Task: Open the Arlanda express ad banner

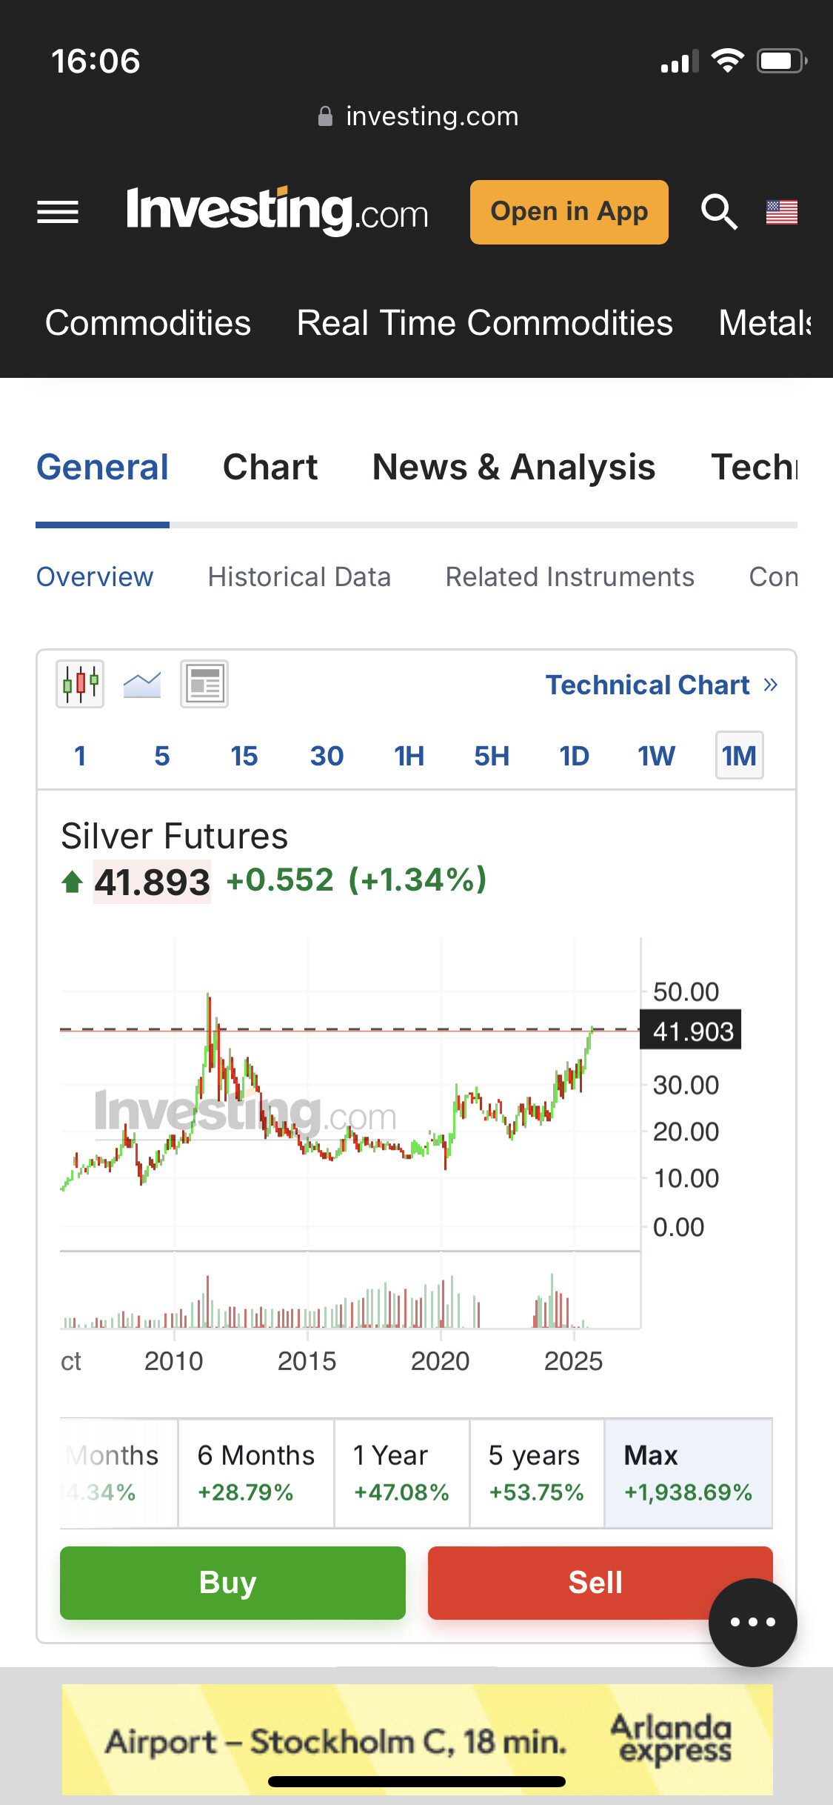Action: click(417, 1739)
